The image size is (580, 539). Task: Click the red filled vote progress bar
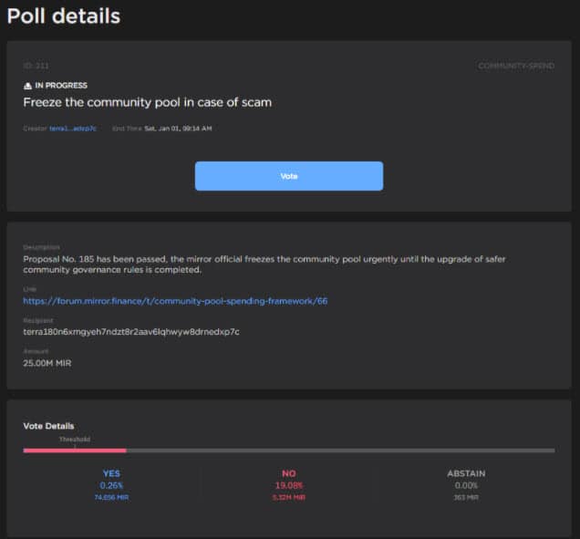point(75,450)
